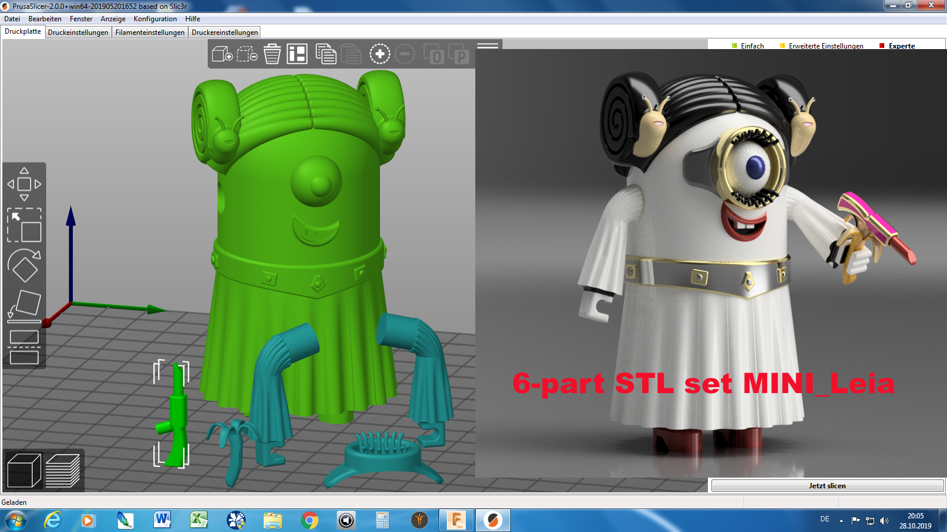Split selection into objects
Image resolution: width=947 pixels, height=532 pixels.
pos(434,54)
